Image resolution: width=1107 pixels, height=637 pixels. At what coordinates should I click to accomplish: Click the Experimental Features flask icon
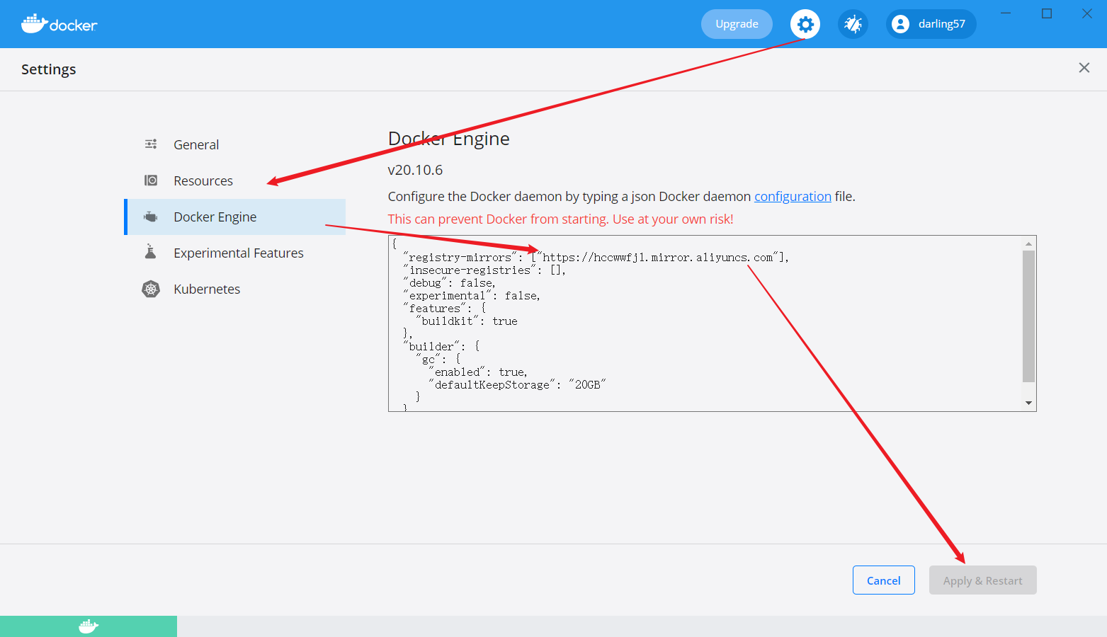pyautogui.click(x=151, y=252)
